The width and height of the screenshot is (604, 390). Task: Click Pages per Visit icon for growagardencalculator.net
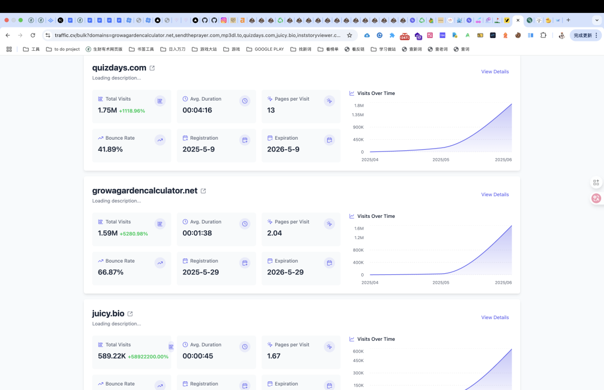tap(329, 223)
